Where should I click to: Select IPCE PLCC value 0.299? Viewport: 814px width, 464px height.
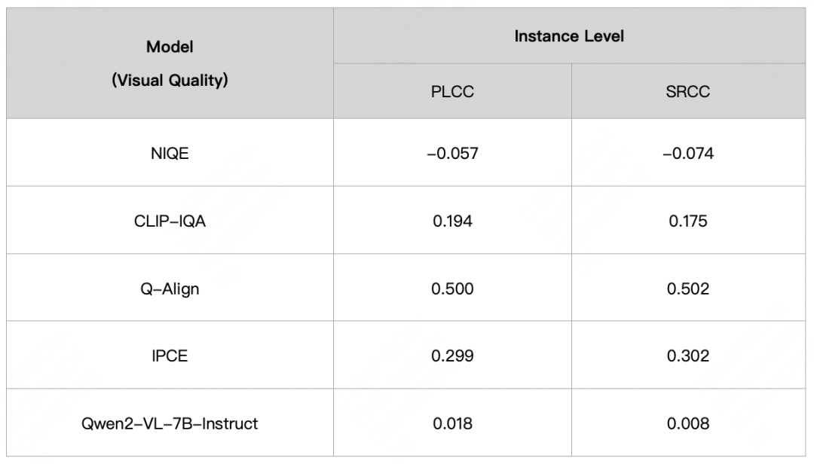tap(452, 355)
